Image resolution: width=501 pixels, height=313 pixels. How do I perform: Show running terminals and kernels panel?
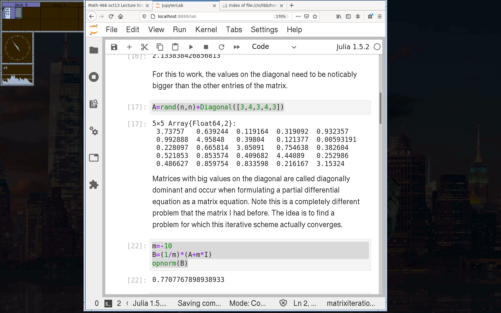(94, 77)
